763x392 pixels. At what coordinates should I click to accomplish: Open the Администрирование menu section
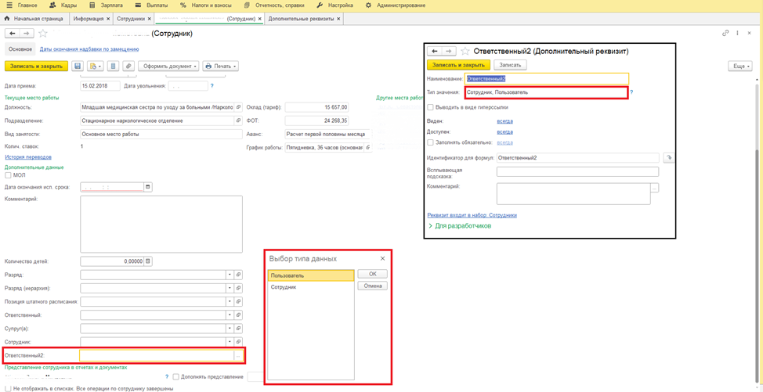[395, 5]
